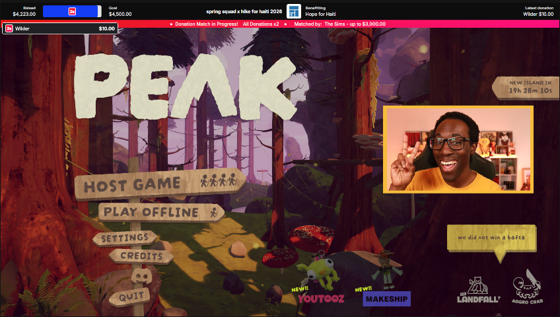The image size is (560, 317).
Task: Click the Hope for Haiti charity logo
Action: (x=294, y=11)
